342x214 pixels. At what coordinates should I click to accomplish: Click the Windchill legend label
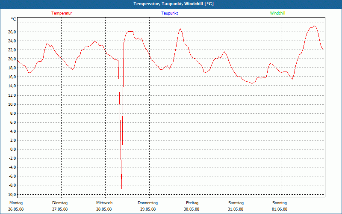tap(277, 13)
